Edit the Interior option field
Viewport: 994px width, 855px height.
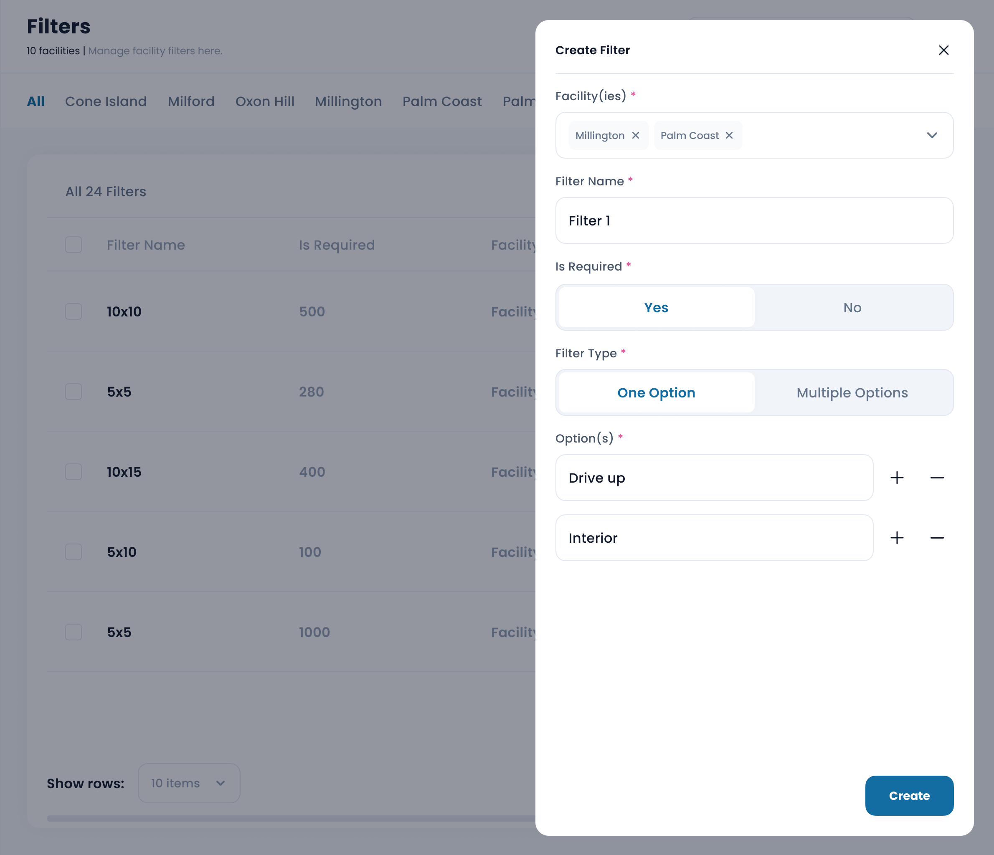click(x=713, y=538)
